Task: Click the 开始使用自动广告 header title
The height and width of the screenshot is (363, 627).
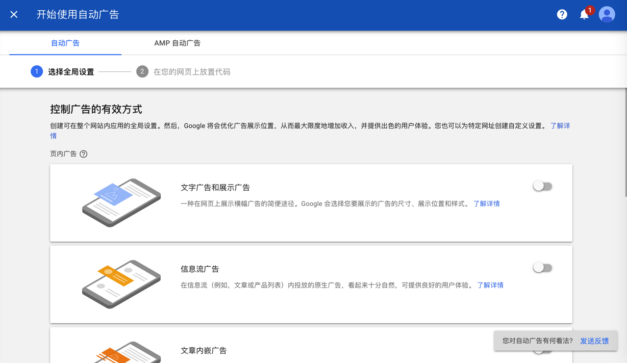Action: (x=78, y=15)
